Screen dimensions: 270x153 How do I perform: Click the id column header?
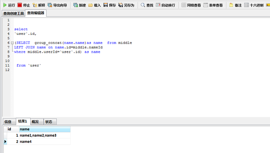click(x=13, y=129)
